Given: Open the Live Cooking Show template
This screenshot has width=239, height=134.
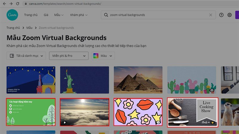Looking at the screenshot, I should click(x=193, y=112).
